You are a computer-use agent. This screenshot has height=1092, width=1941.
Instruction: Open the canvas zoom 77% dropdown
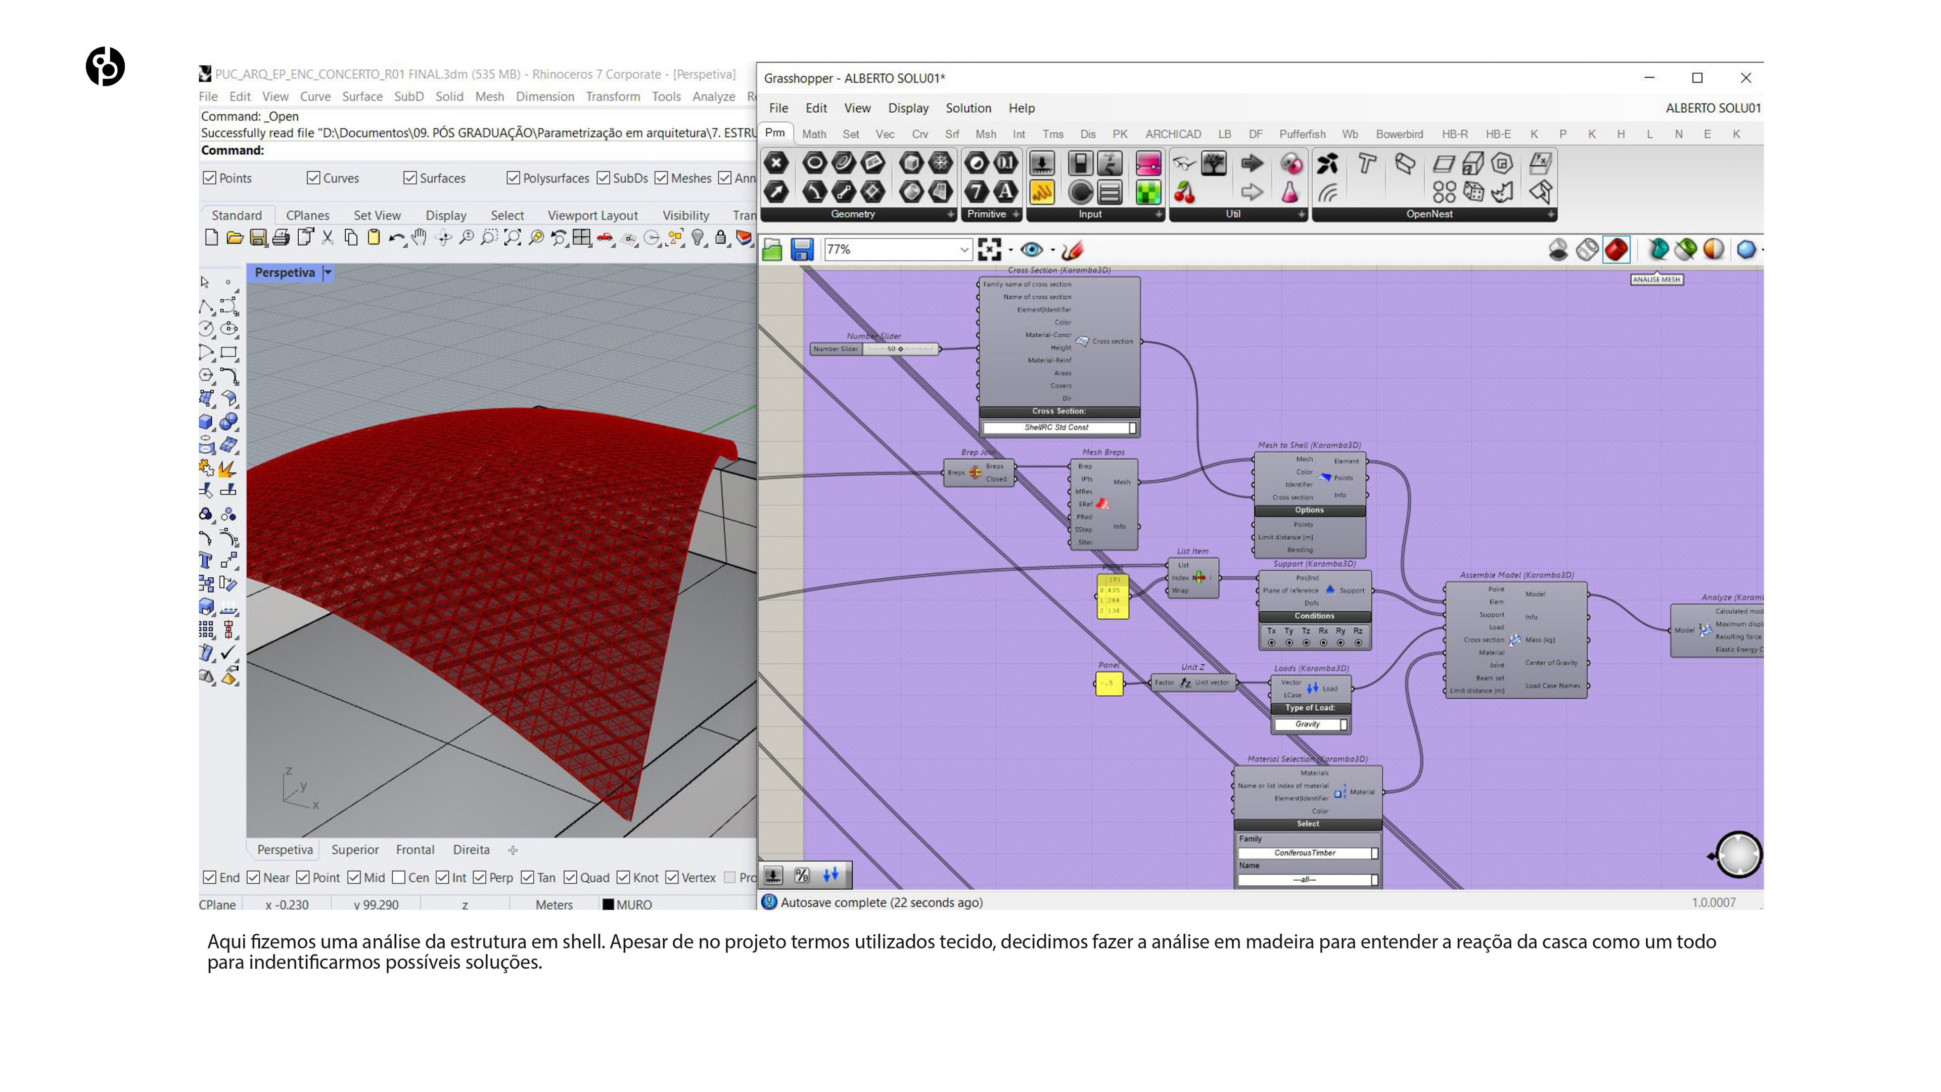click(964, 249)
